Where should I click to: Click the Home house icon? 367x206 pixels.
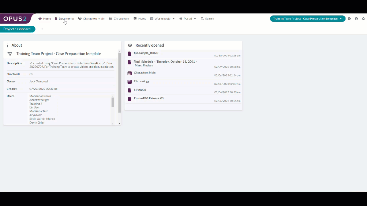click(40, 19)
